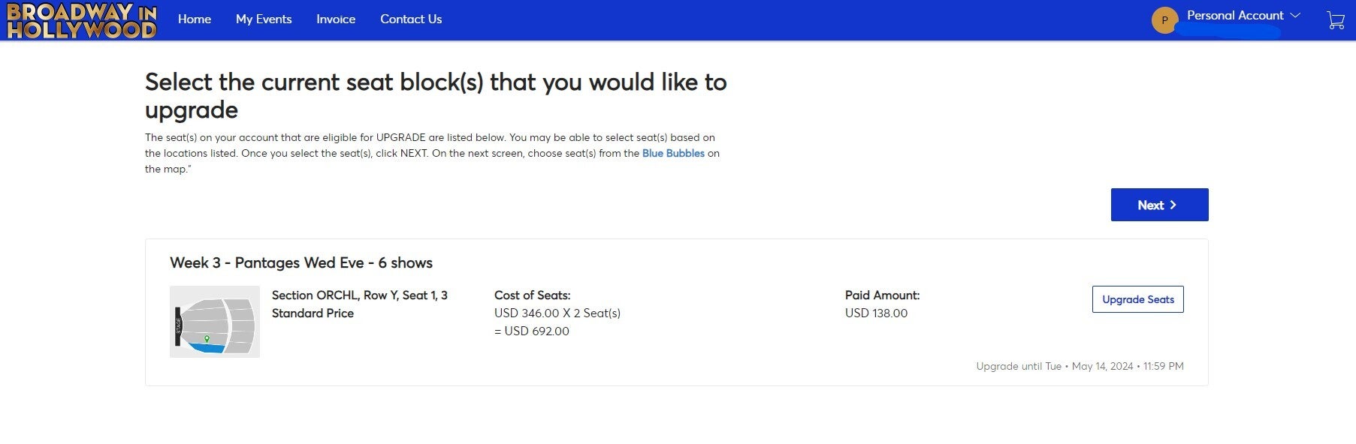The image size is (1356, 444).
Task: Open the My Events menu item
Action: (x=264, y=19)
